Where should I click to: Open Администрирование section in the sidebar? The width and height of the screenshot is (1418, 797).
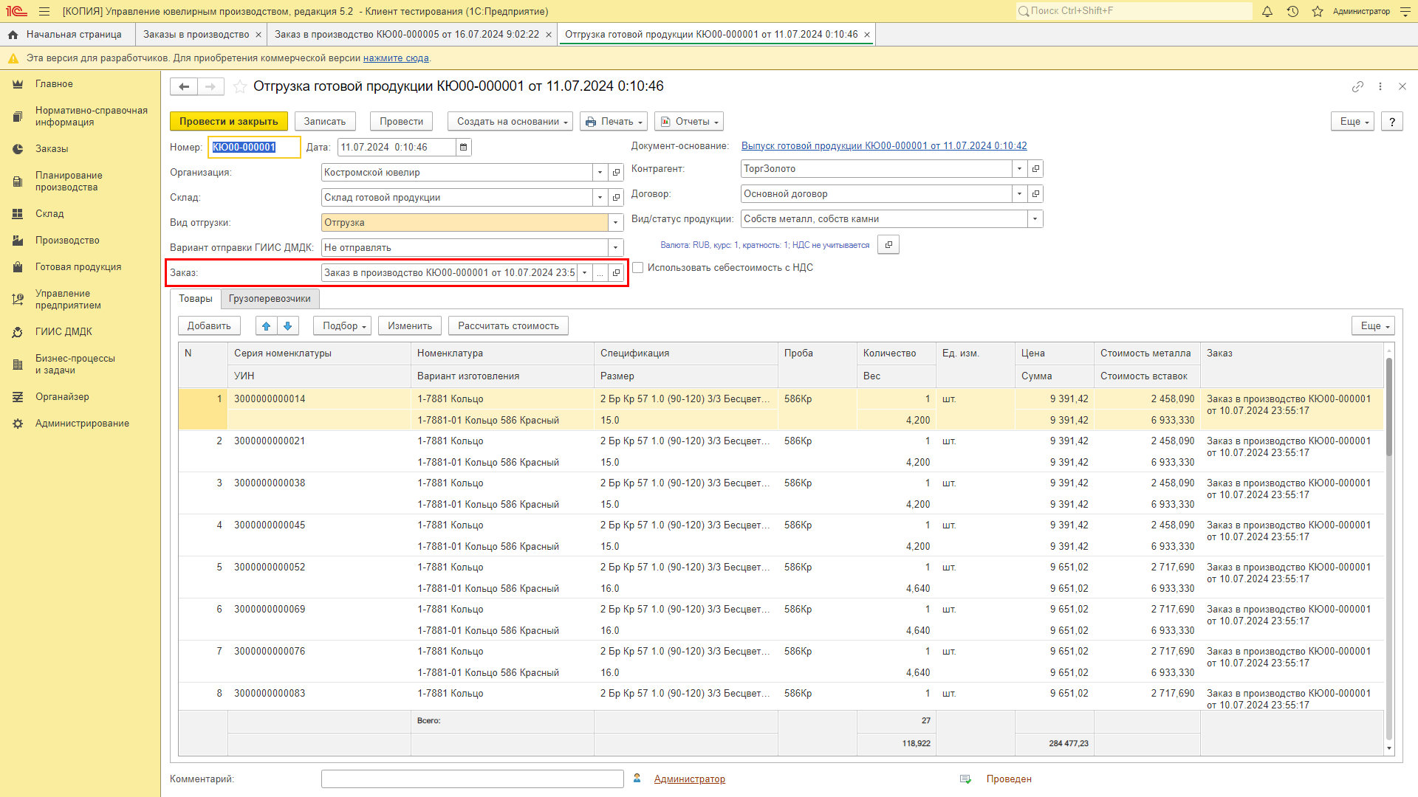pyautogui.click(x=82, y=424)
